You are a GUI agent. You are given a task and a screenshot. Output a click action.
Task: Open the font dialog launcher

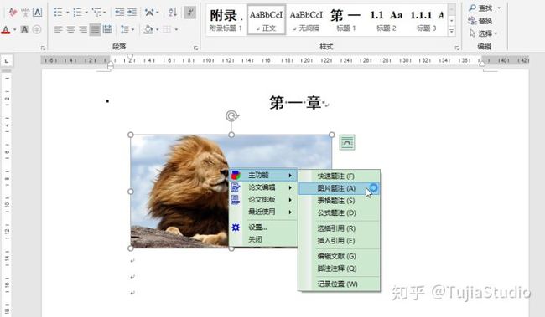pyautogui.click(x=43, y=48)
